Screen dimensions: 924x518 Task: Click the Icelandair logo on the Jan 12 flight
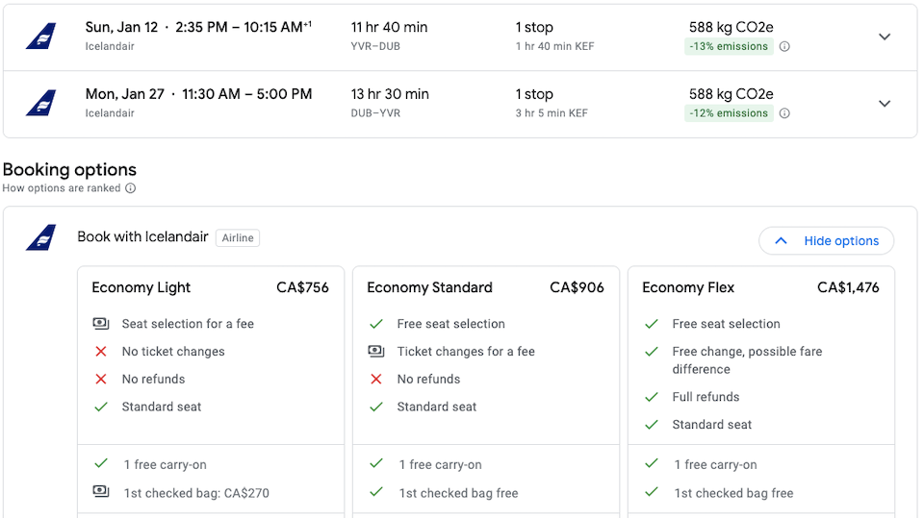pyautogui.click(x=41, y=36)
